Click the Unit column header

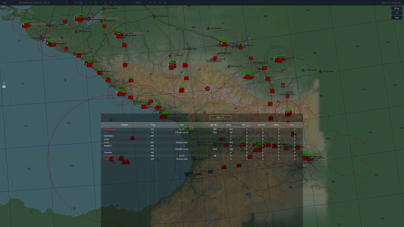[181, 125]
